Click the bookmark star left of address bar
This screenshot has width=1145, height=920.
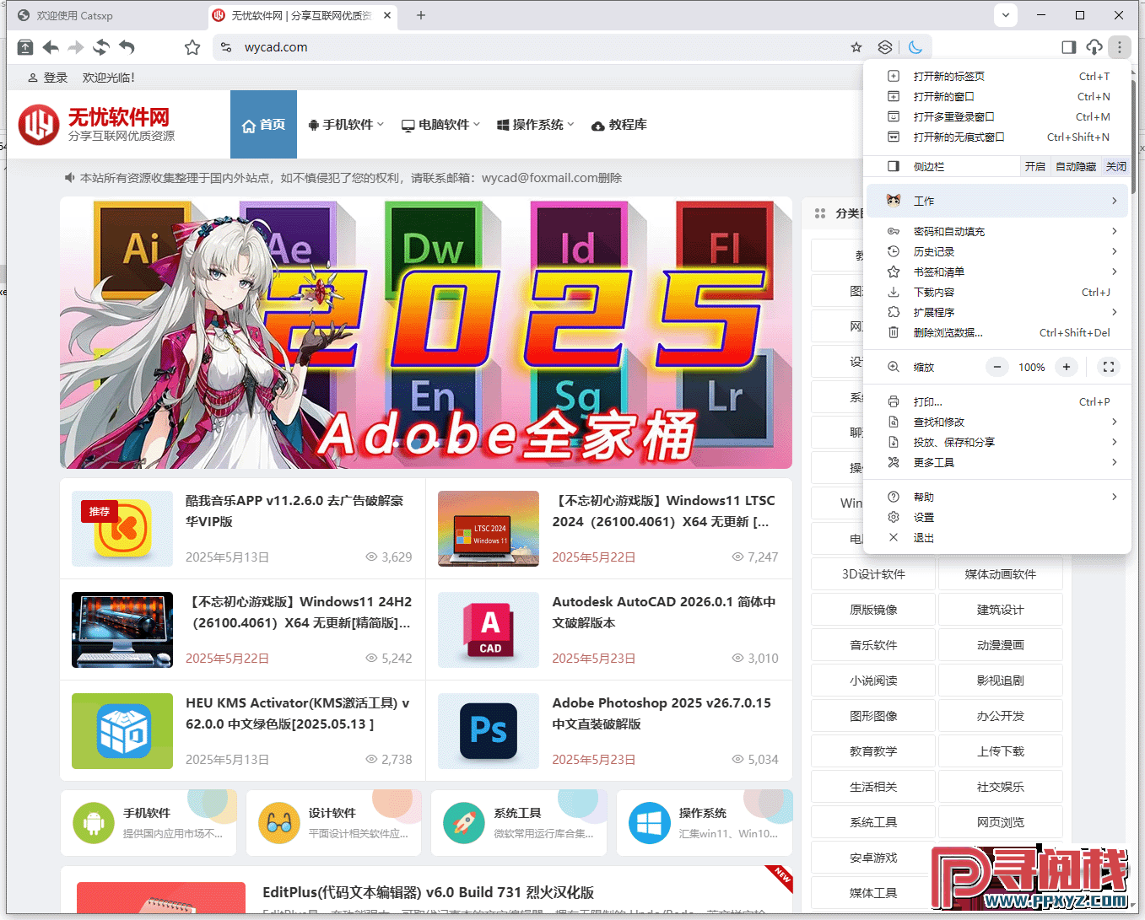(192, 47)
